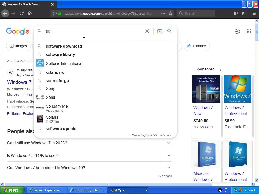The image size is (259, 194).
Task: Click the Feedback link
Action: (165, 176)
